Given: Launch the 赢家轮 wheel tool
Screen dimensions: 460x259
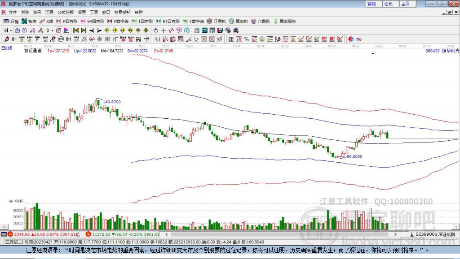Looking at the screenshot, I should (238, 22).
